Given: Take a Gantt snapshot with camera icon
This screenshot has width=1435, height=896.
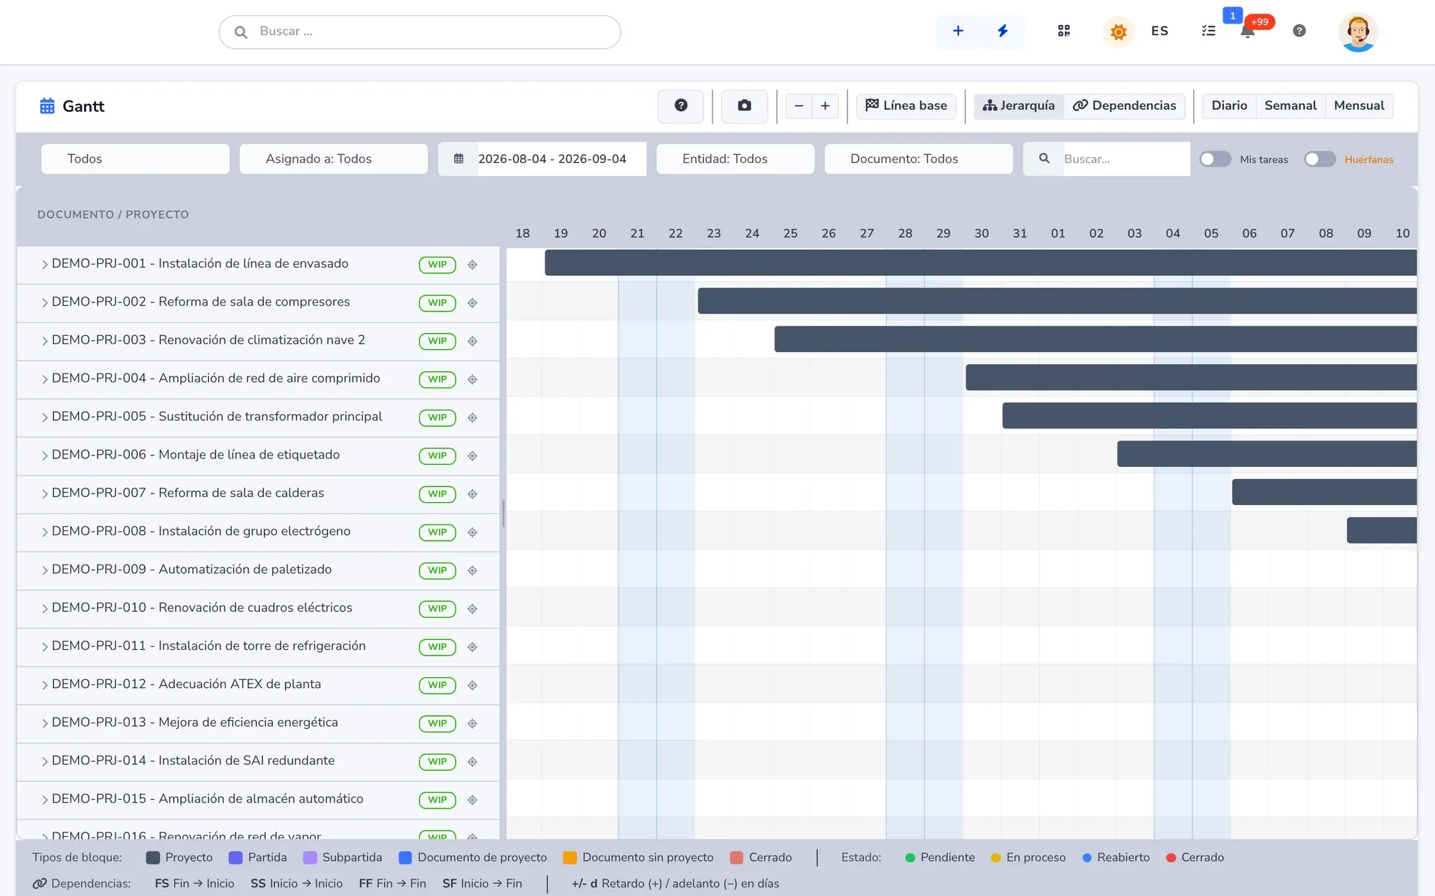Looking at the screenshot, I should pos(744,106).
